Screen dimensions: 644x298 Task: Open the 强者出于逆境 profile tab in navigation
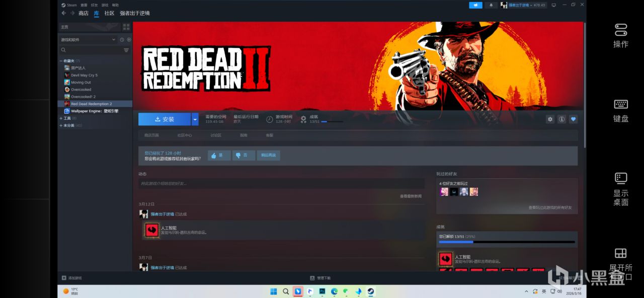click(x=135, y=13)
